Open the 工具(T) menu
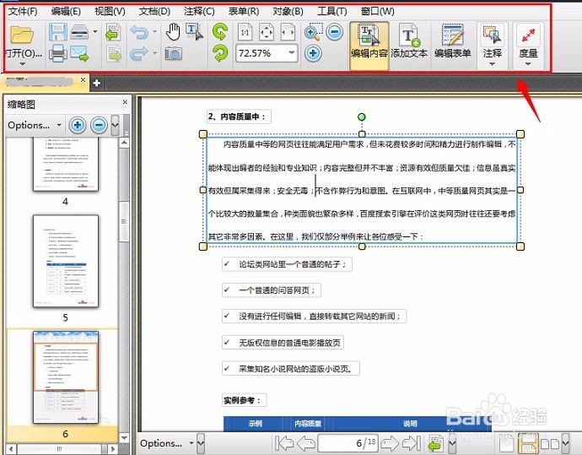 (x=331, y=12)
